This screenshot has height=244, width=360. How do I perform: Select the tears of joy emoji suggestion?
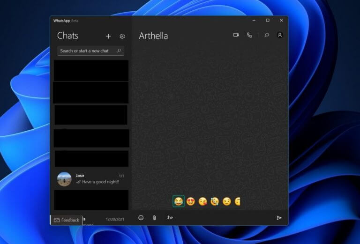click(178, 201)
